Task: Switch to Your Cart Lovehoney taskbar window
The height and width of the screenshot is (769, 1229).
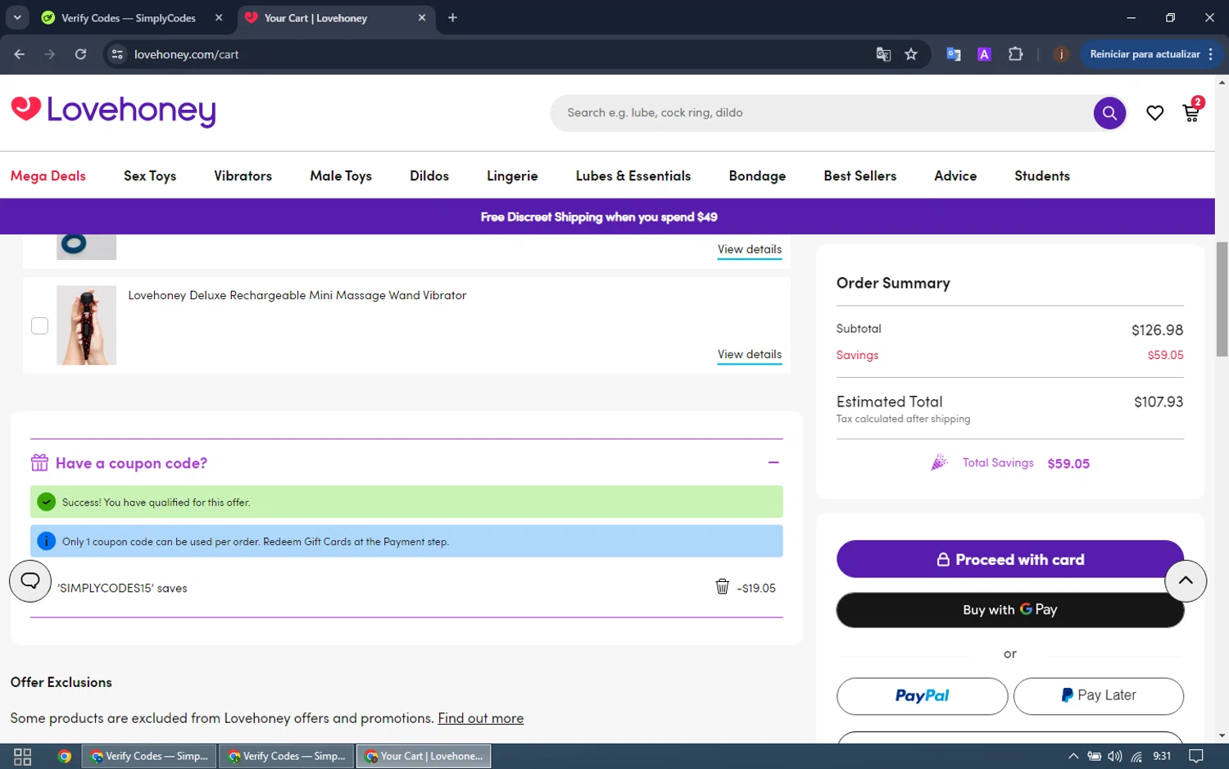Action: pos(424,756)
